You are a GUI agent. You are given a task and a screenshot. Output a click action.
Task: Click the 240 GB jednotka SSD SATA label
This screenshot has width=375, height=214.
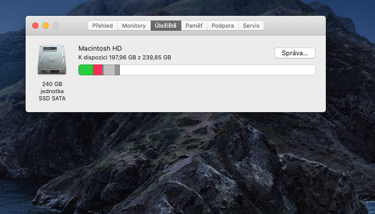tap(52, 91)
